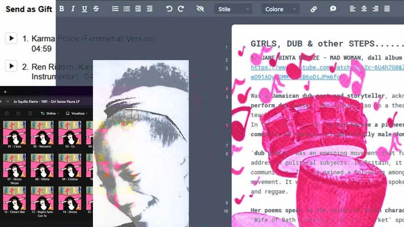Click the Send as Gift link
The image size is (404, 227).
pyautogui.click(x=29, y=9)
